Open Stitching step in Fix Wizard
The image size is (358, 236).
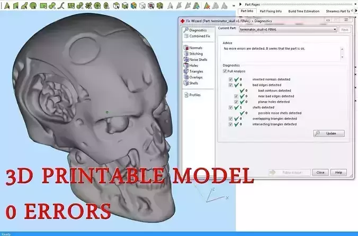193,54
